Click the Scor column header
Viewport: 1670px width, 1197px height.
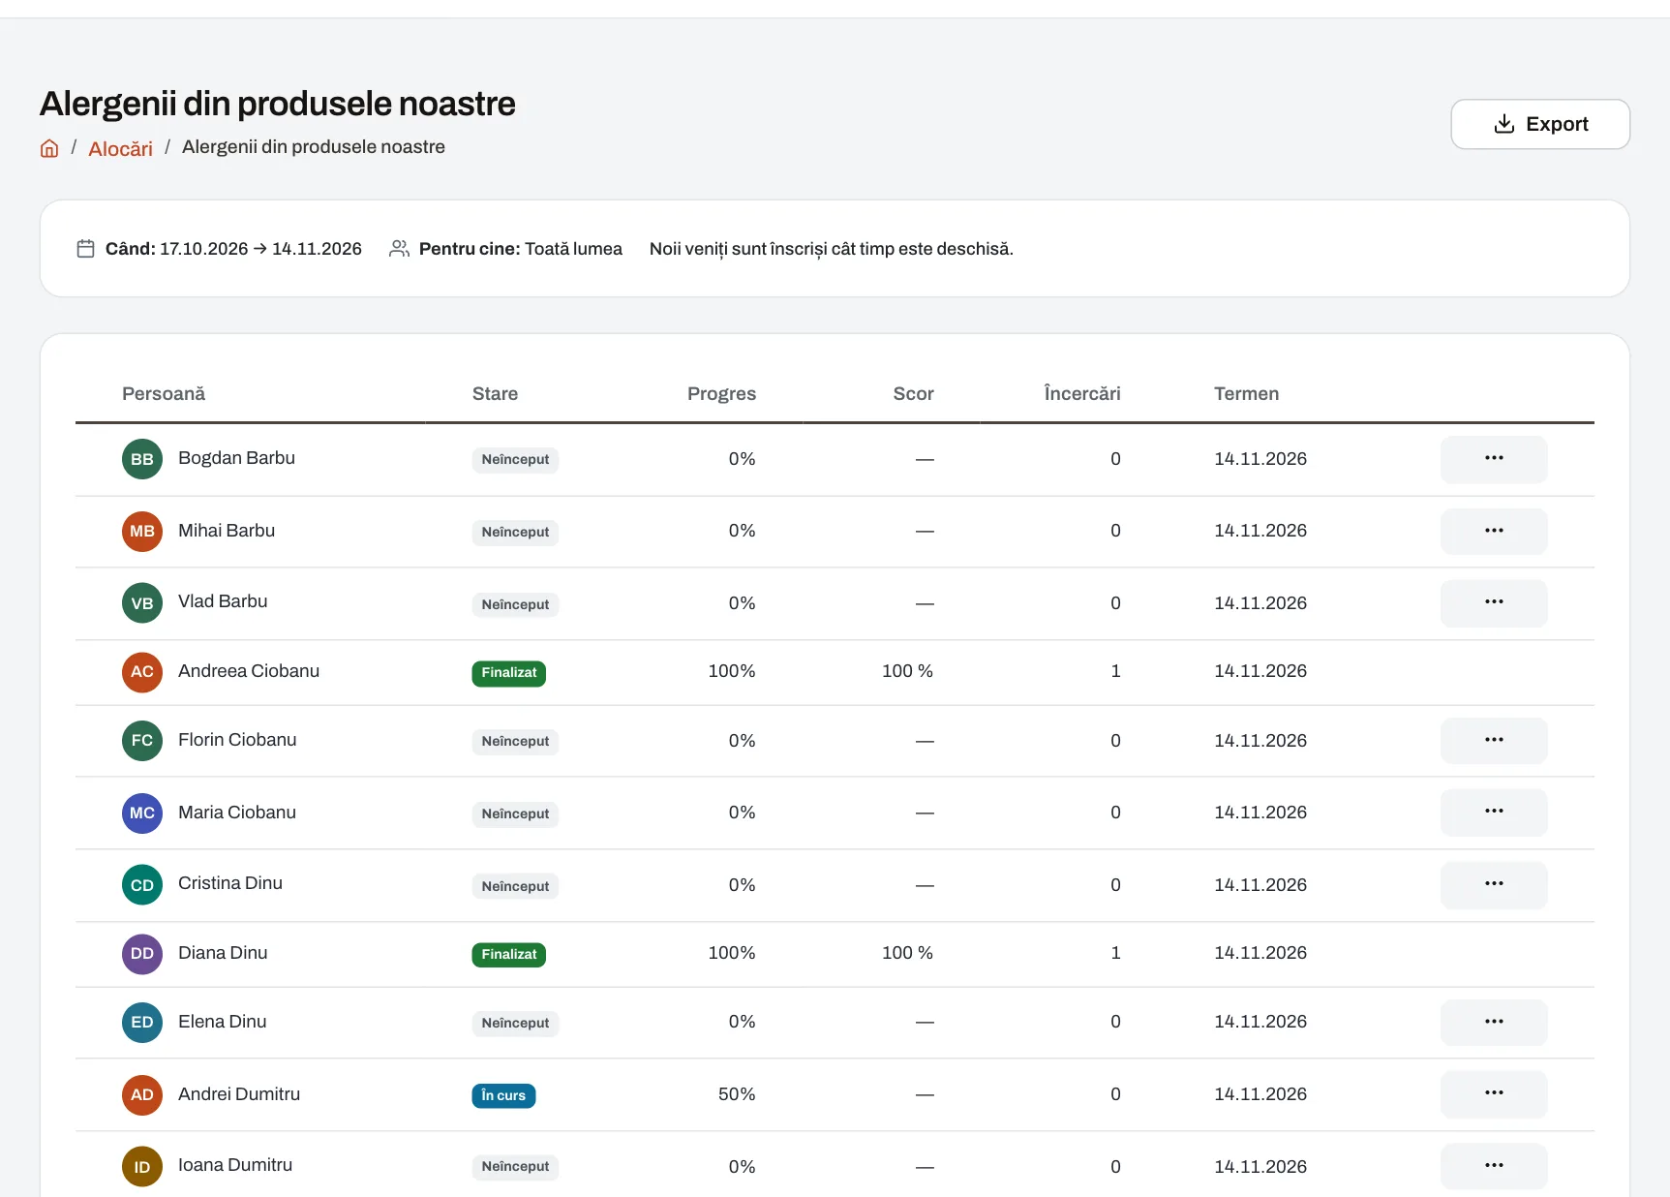click(913, 393)
